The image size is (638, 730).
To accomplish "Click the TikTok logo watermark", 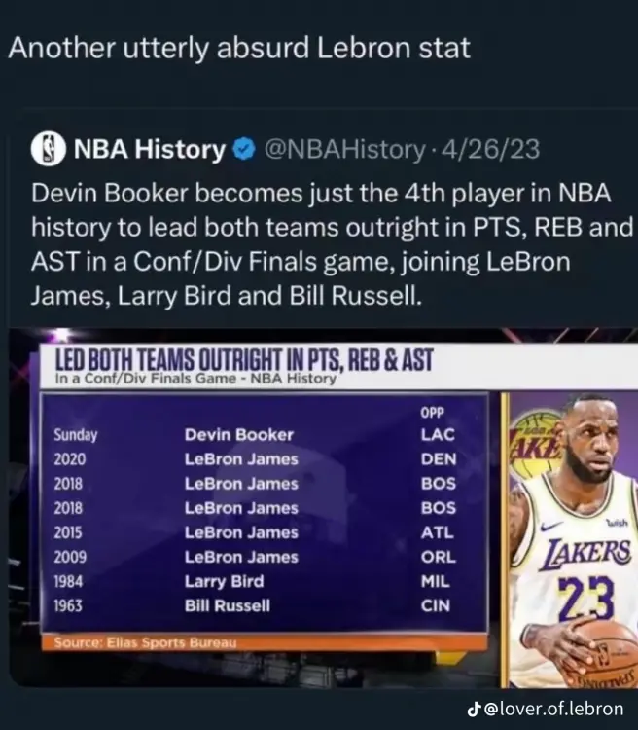I will [x=474, y=709].
